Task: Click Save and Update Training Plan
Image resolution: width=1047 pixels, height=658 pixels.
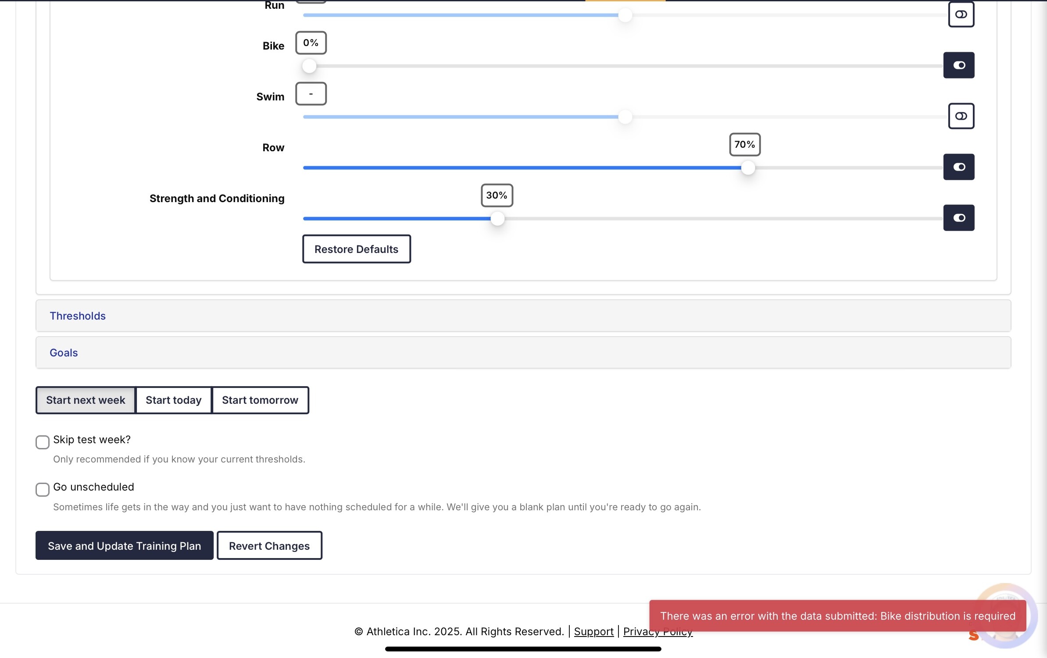Action: point(124,545)
